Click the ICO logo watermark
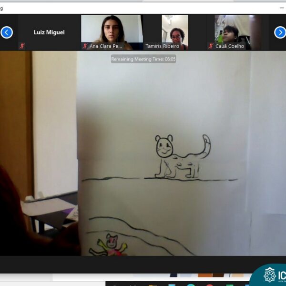 (x=269, y=276)
